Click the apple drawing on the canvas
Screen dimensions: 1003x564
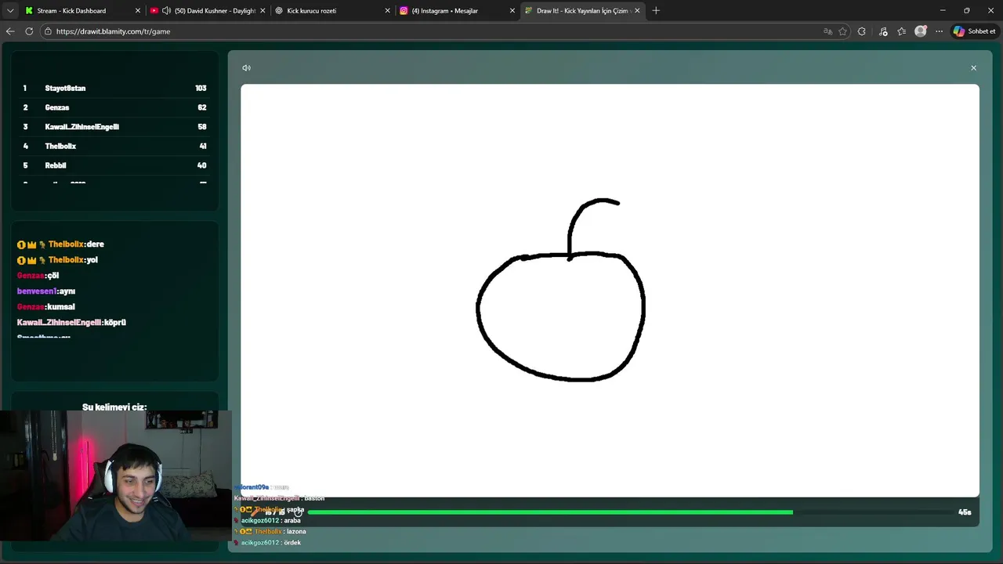coord(561,291)
